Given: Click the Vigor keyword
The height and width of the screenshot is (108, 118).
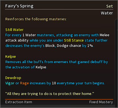Looking at the screenshot, I should [10, 83].
